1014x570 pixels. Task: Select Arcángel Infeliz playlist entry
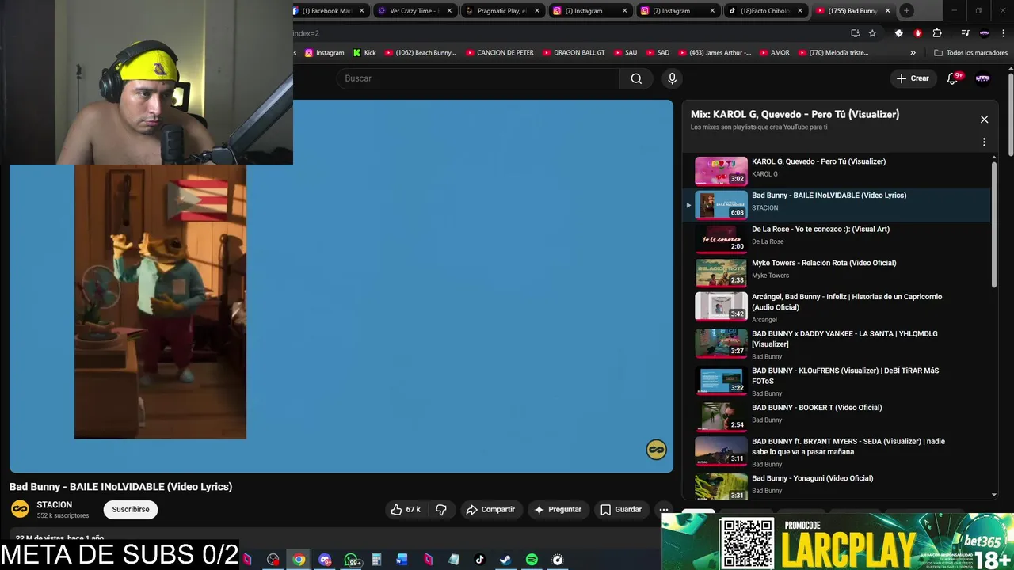pos(838,307)
